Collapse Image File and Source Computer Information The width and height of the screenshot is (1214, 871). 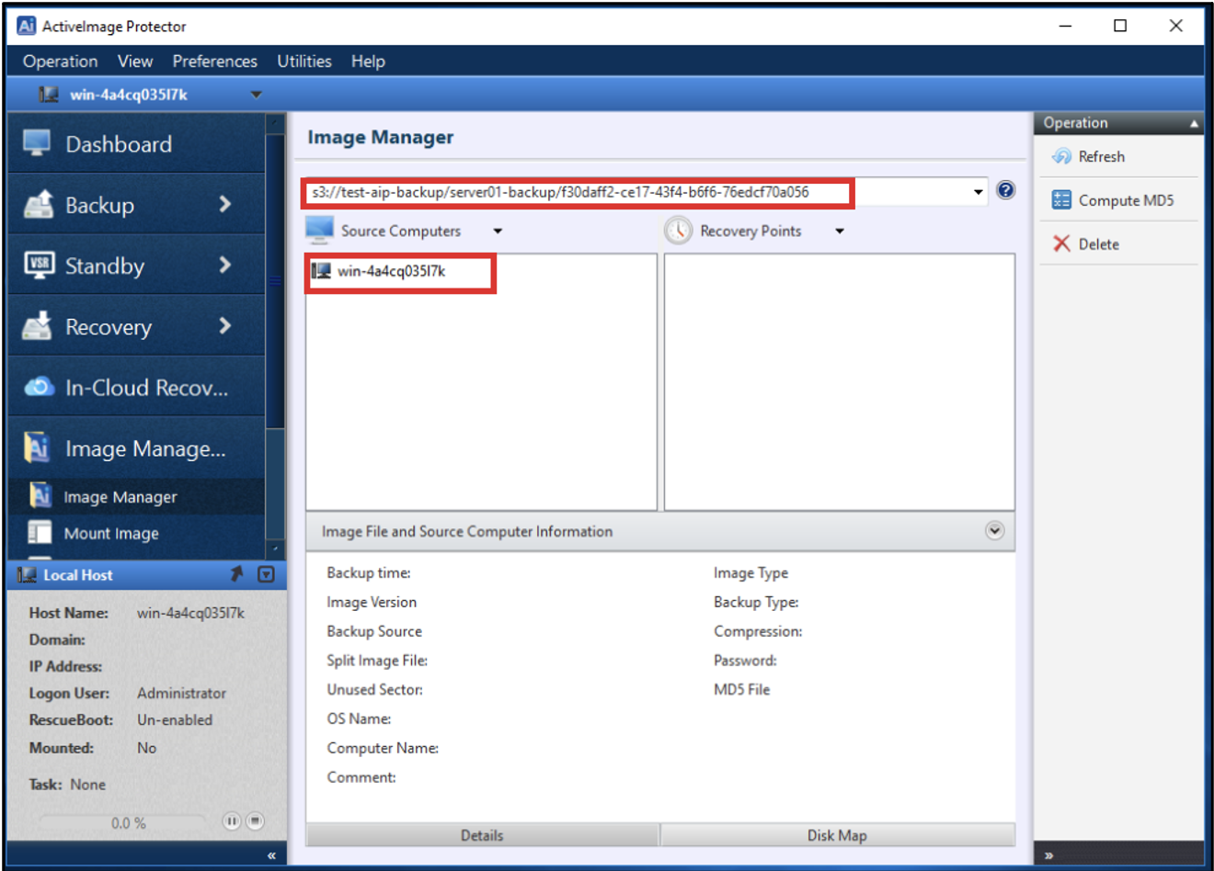[x=994, y=531]
